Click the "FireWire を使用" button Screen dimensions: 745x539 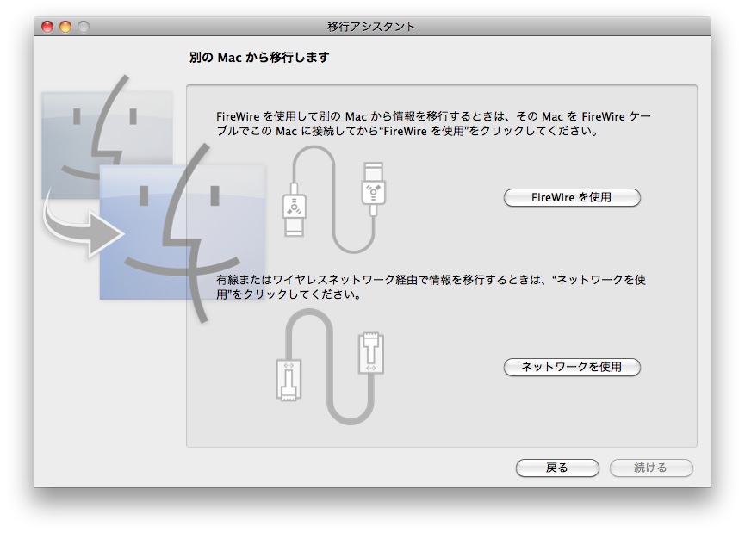(x=572, y=198)
